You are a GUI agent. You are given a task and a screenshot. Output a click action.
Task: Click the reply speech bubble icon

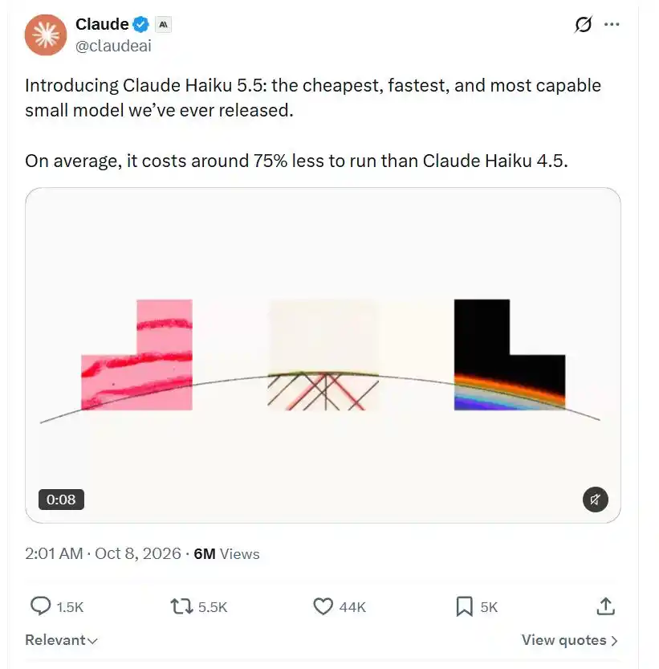pos(40,606)
